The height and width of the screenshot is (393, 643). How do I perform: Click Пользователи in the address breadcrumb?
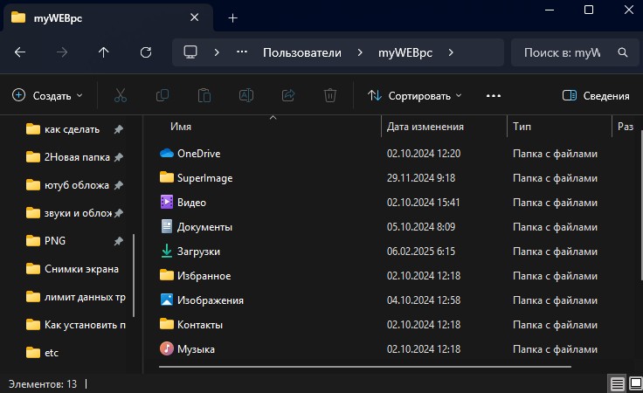(x=302, y=52)
